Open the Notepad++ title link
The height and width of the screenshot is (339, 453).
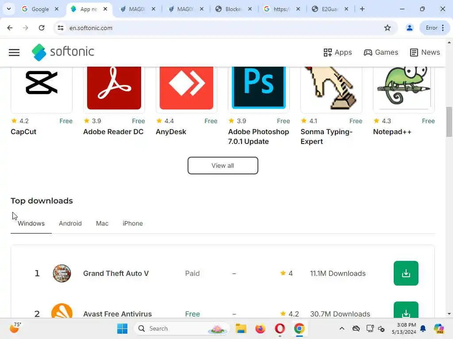(x=392, y=132)
